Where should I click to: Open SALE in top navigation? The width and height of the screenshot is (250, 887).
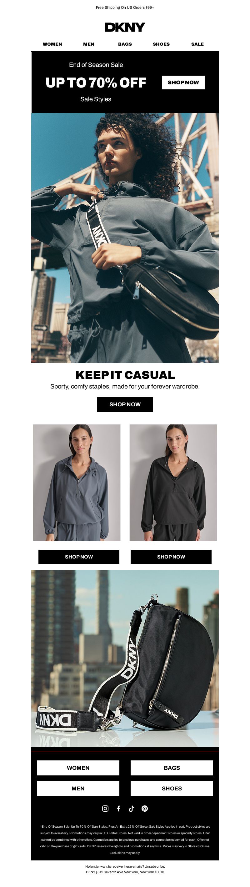tap(197, 44)
